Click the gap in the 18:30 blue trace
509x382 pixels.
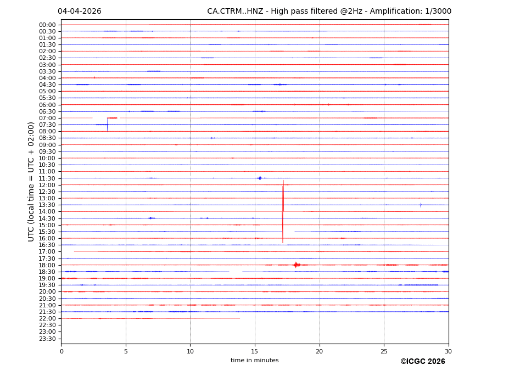point(236,272)
